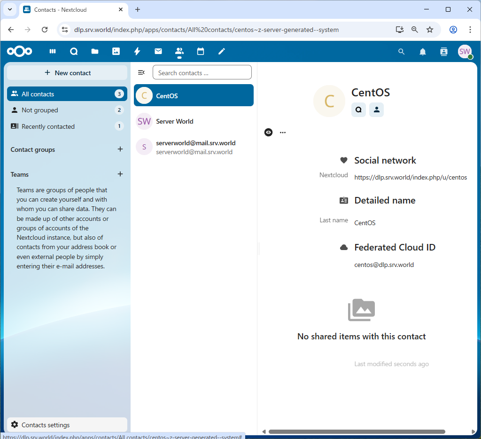Select Not grouped contacts list
481x439 pixels.
pos(67,110)
